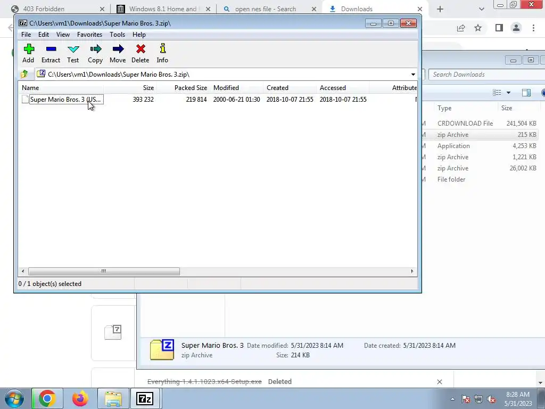The width and height of the screenshot is (545, 409).
Task: Open the Favorites menu
Action: 89,35
